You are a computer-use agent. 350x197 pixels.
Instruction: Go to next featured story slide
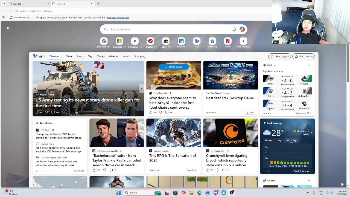click(141, 88)
